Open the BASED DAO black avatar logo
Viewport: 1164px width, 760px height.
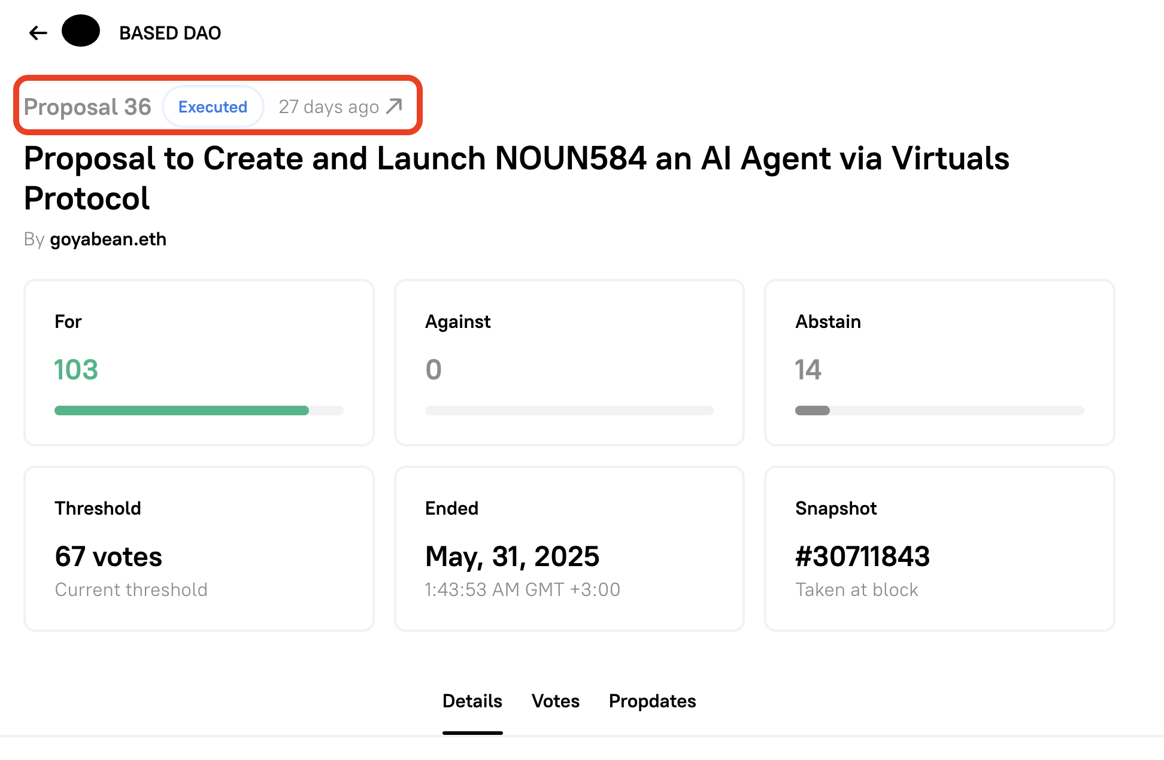click(x=81, y=31)
